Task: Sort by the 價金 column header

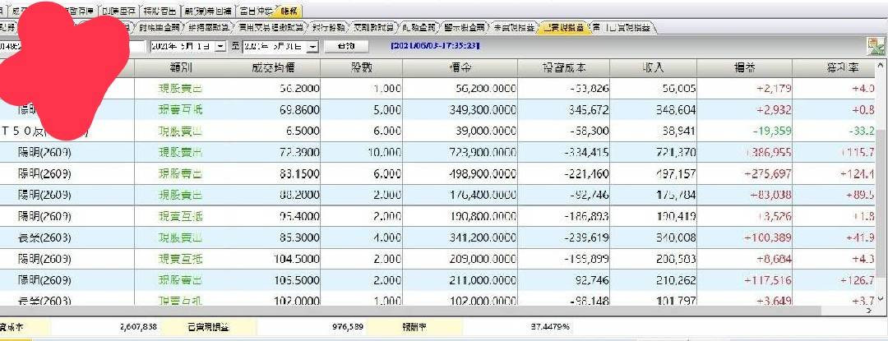Action: click(x=460, y=68)
